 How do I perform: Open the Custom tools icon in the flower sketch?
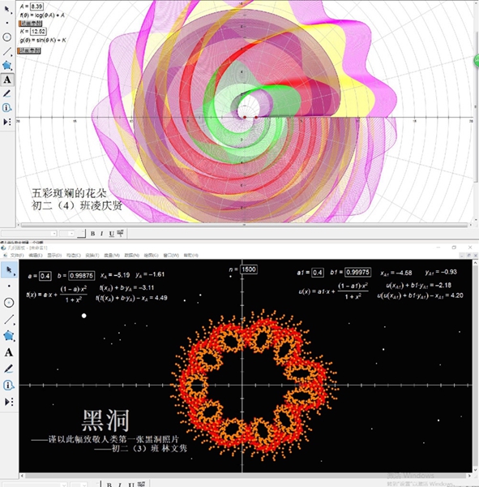tap(7, 122)
